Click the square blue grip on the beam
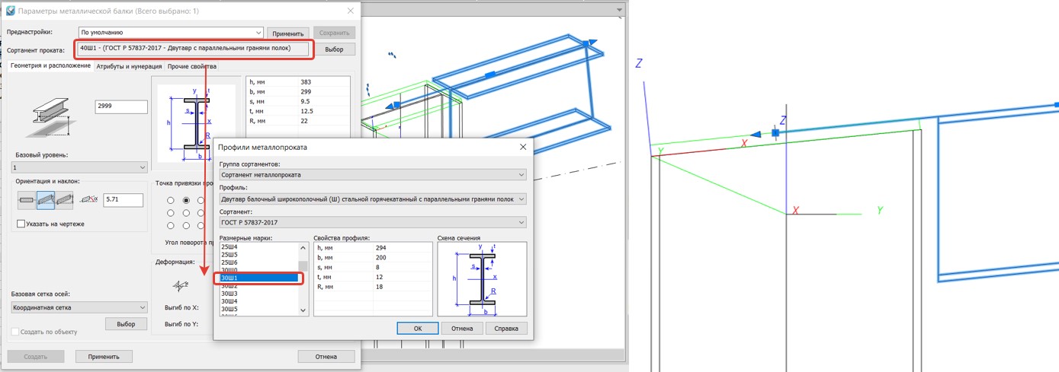The width and height of the screenshot is (1059, 372). (x=775, y=133)
